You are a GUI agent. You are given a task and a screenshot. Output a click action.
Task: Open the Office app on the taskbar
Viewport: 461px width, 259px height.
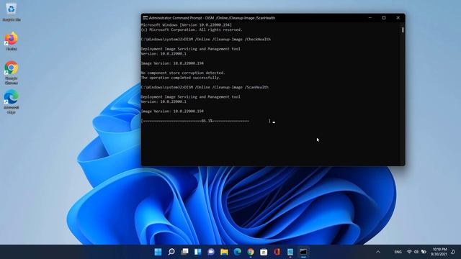click(x=277, y=252)
